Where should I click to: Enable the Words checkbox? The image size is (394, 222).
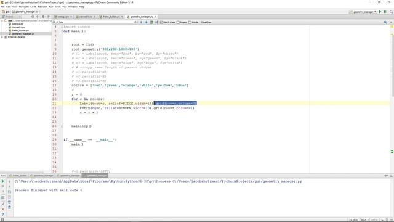pyautogui.click(x=190, y=22)
